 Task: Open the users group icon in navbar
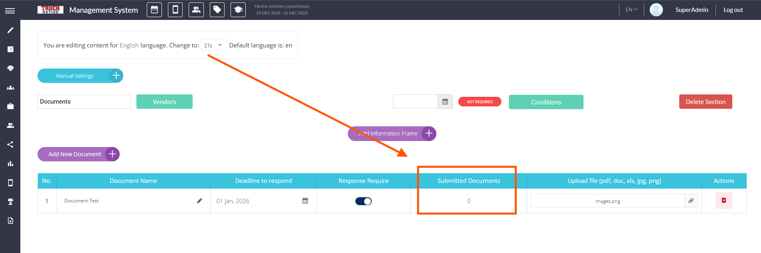click(x=196, y=10)
